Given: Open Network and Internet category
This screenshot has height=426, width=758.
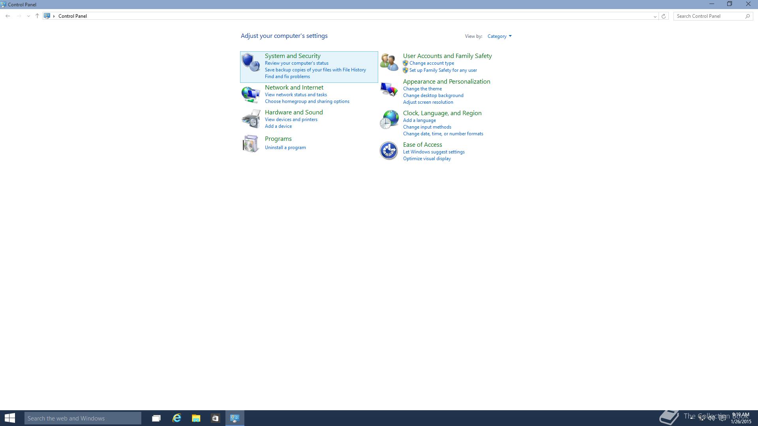Looking at the screenshot, I should pos(294,88).
